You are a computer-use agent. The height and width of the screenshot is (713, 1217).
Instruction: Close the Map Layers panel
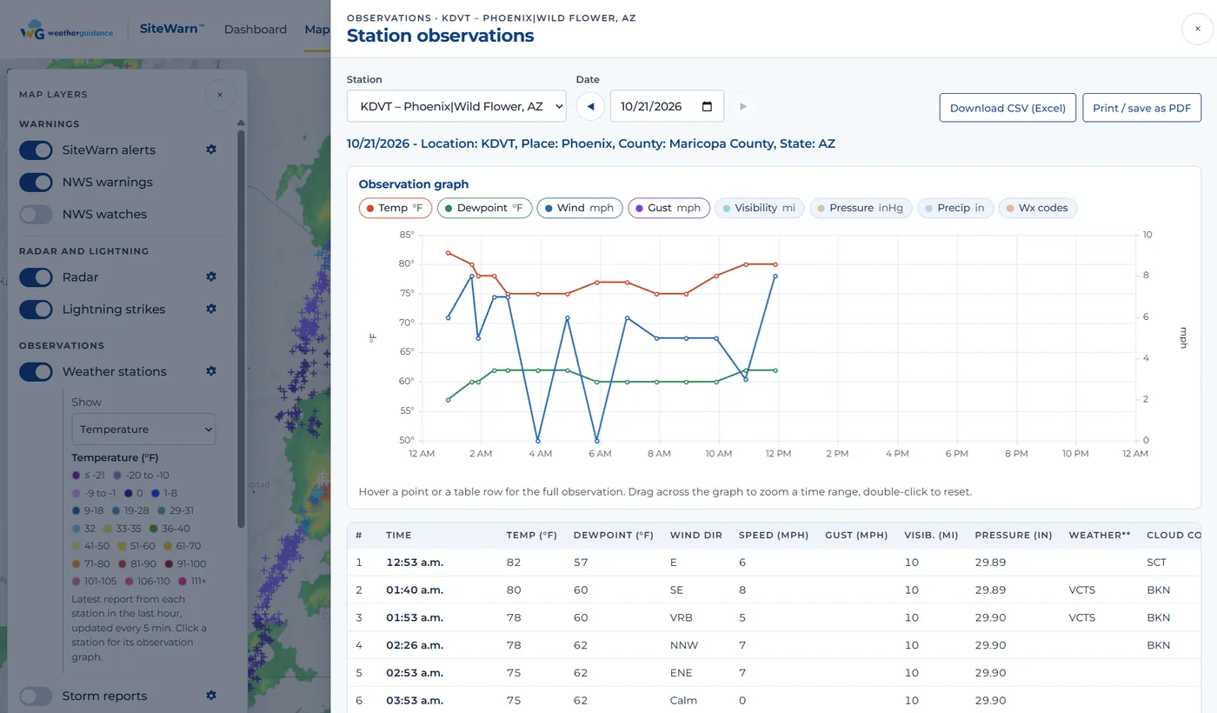(x=220, y=95)
